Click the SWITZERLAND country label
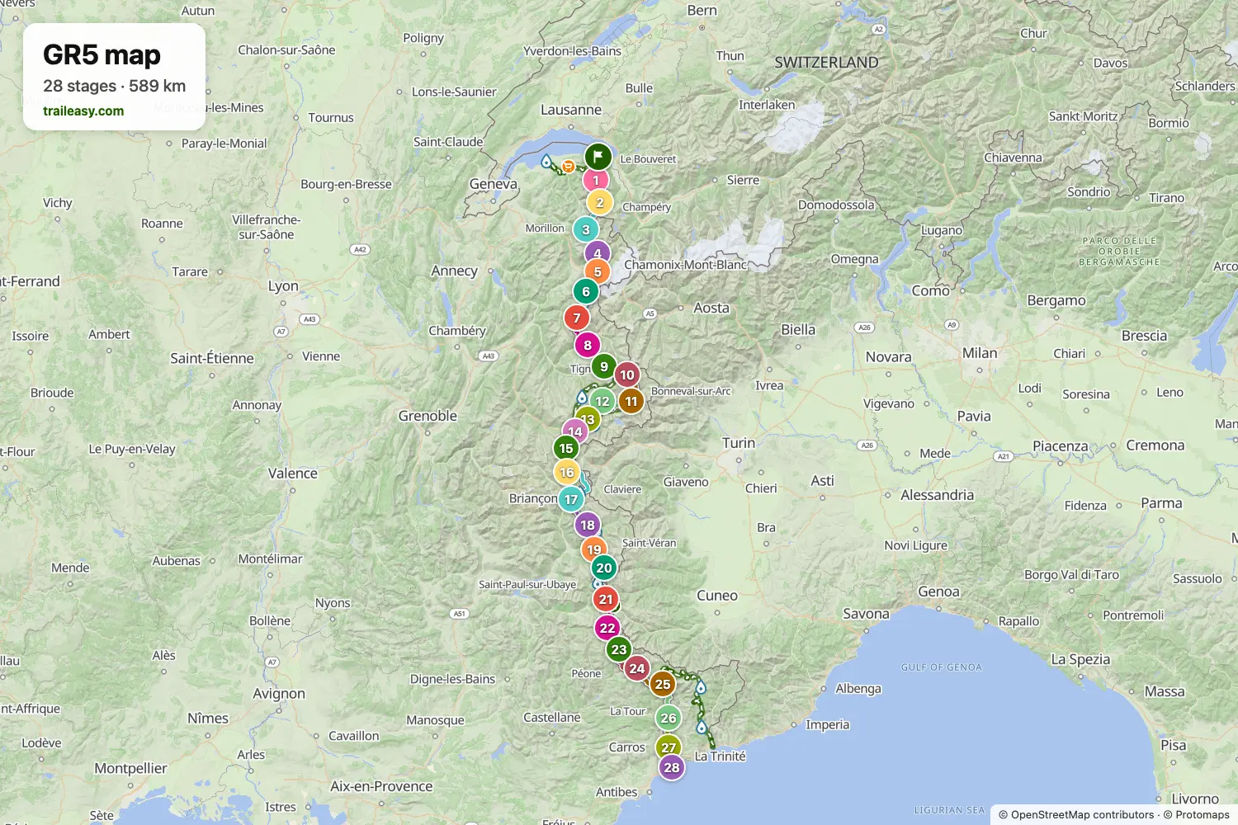 pos(826,63)
